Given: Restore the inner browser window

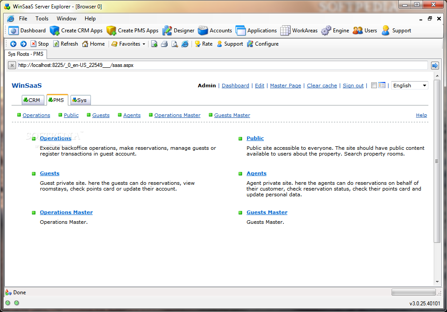Looking at the screenshot, I should pyautogui.click(x=430, y=19).
